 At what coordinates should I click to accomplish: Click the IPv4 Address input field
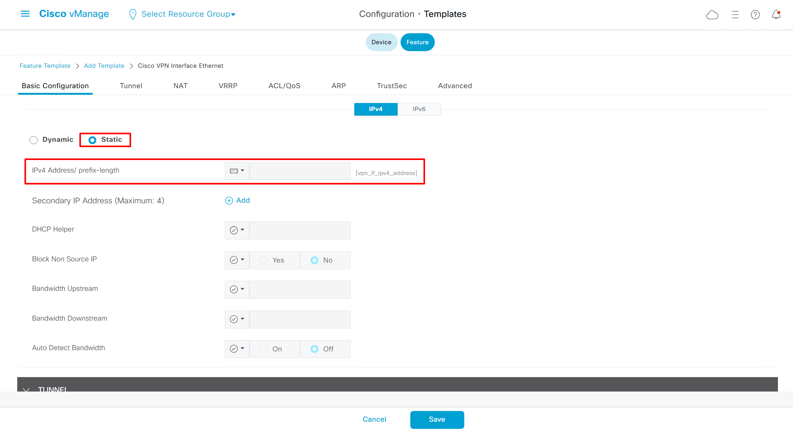tap(300, 171)
